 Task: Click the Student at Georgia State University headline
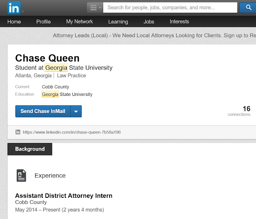(64, 68)
